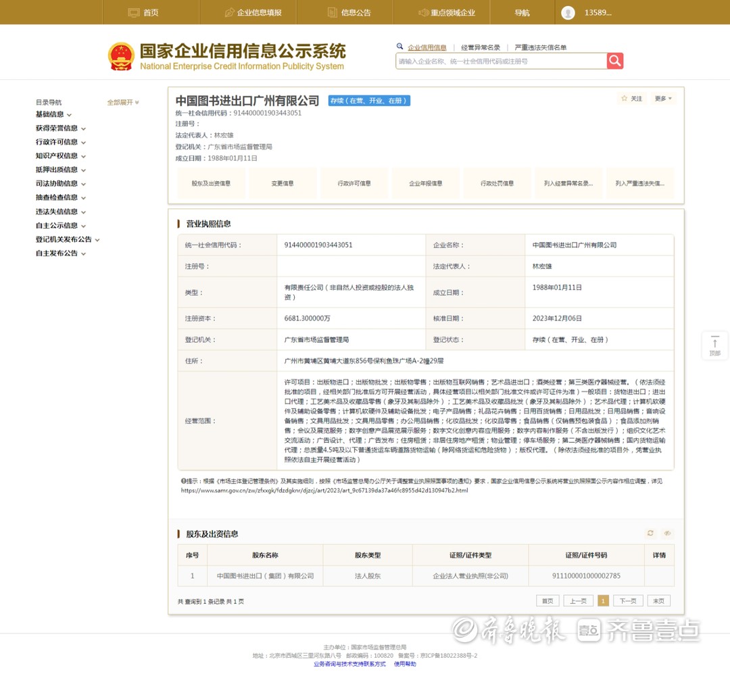Click the 详情 column header
The width and height of the screenshot is (730, 676).
point(659,555)
